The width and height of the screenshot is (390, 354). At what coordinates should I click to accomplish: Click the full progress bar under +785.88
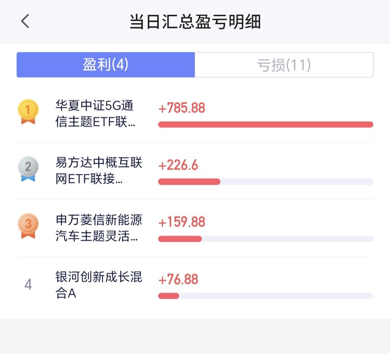tap(265, 124)
